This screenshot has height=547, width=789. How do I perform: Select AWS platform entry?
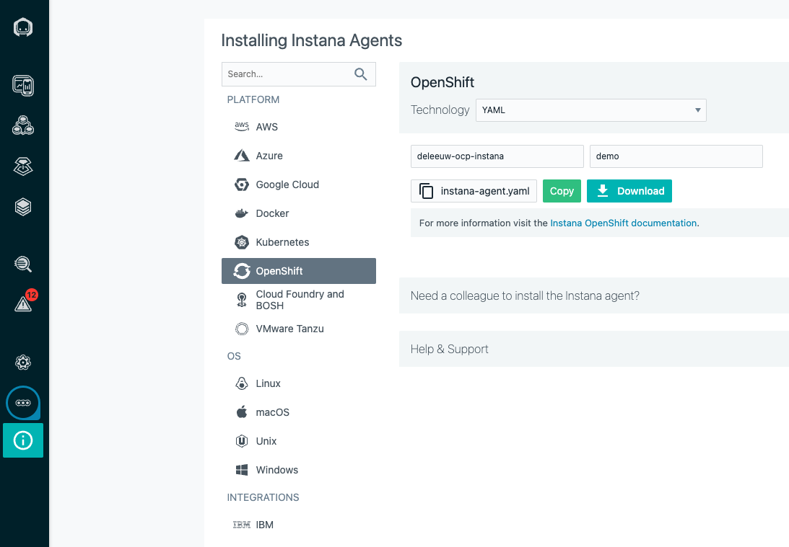298,127
